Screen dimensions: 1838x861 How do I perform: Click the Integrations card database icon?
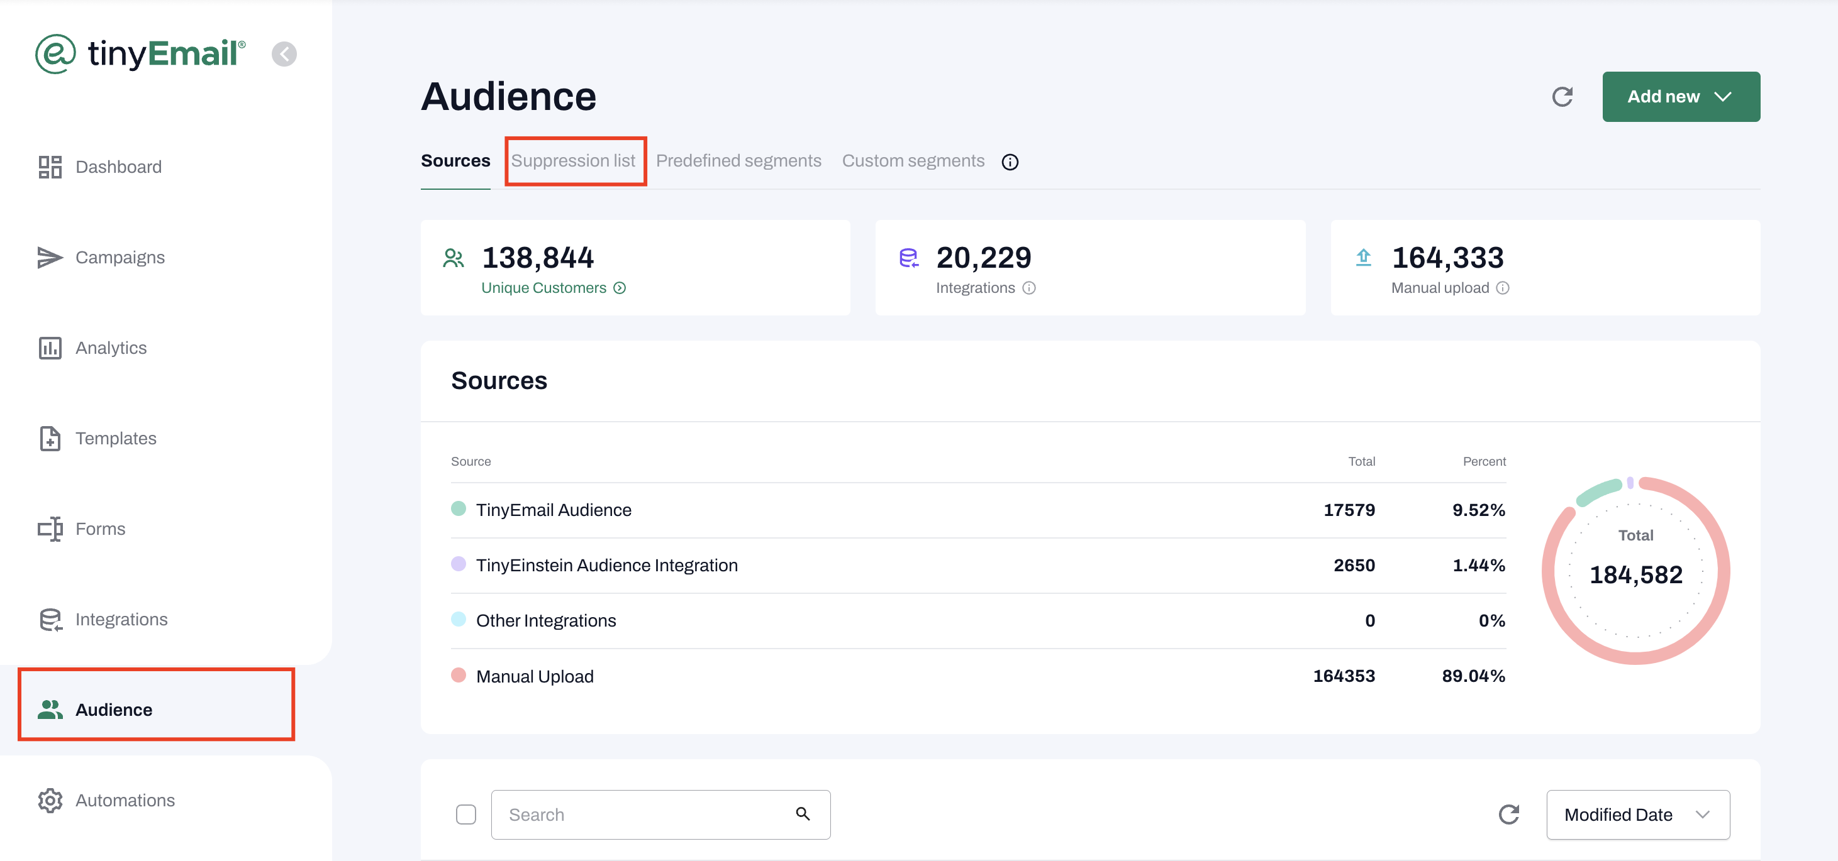coord(908,258)
